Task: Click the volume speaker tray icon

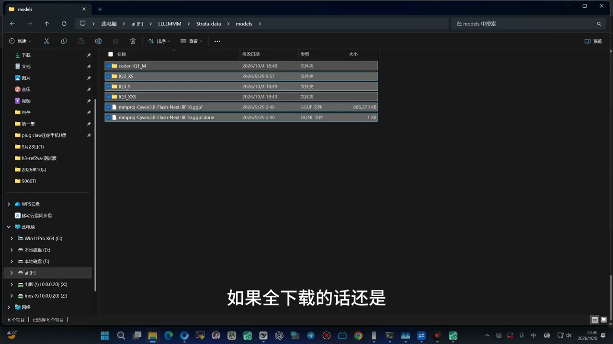Action: pos(569,335)
